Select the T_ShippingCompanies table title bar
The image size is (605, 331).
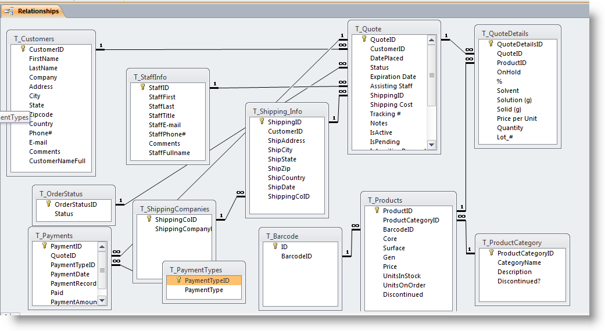(x=174, y=209)
